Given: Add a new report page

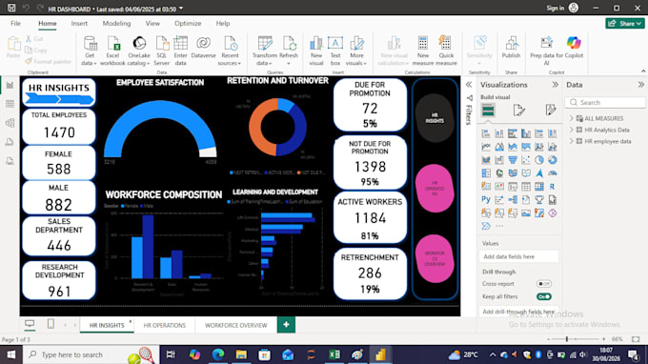Looking at the screenshot, I should pos(286,325).
